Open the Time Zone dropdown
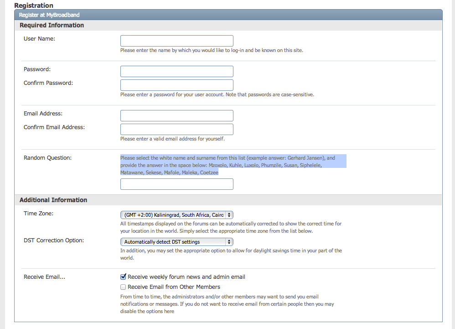The width and height of the screenshot is (455, 329). pyautogui.click(x=177, y=215)
